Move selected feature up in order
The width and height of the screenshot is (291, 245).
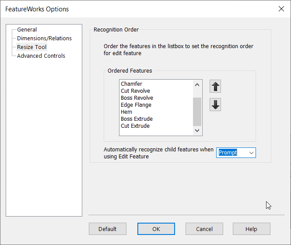[x=215, y=86]
